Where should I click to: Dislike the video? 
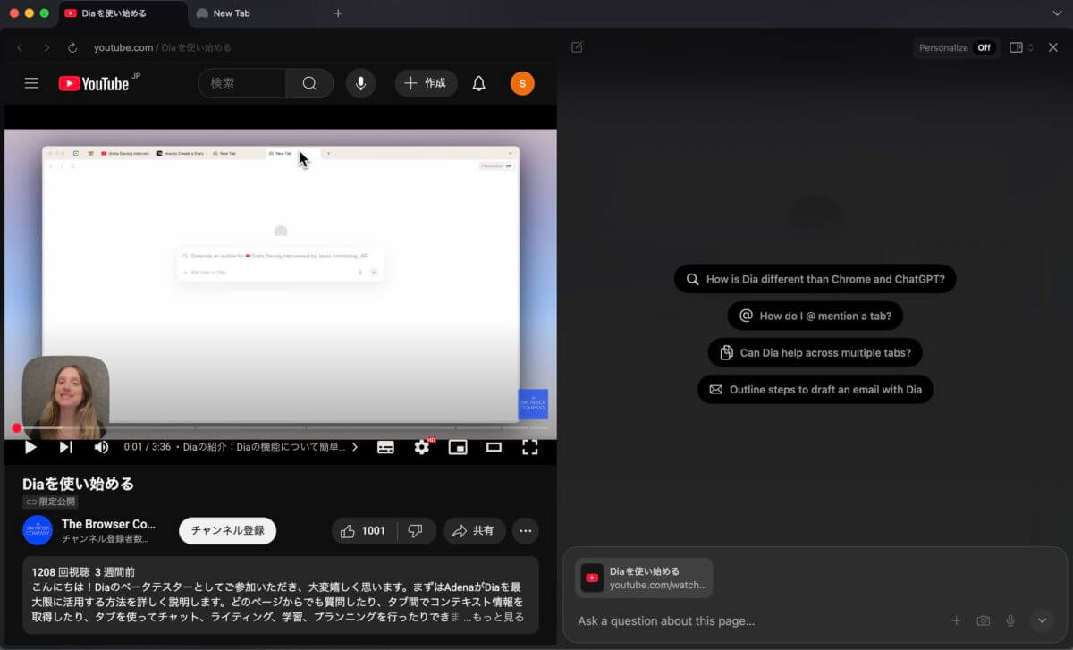(x=416, y=531)
